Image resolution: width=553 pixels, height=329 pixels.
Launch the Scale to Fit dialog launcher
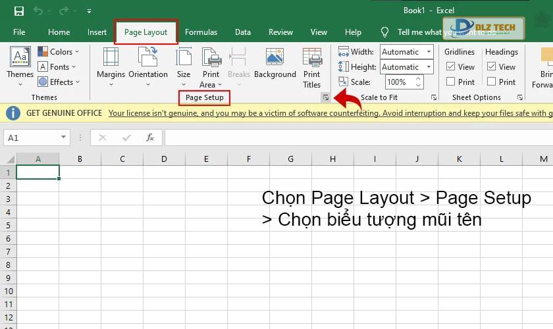point(434,97)
